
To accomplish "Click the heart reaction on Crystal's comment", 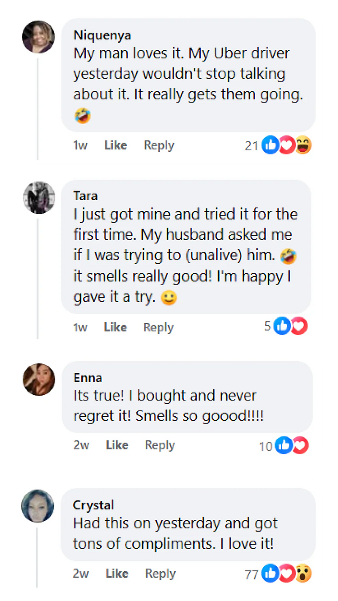I will (286, 574).
